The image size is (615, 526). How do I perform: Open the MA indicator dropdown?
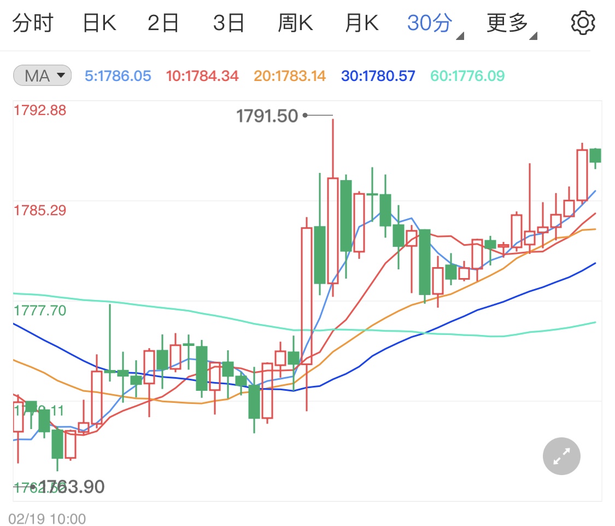click(x=42, y=76)
